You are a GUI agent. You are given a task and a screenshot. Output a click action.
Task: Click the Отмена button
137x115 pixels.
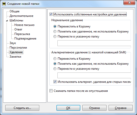pos(94,108)
